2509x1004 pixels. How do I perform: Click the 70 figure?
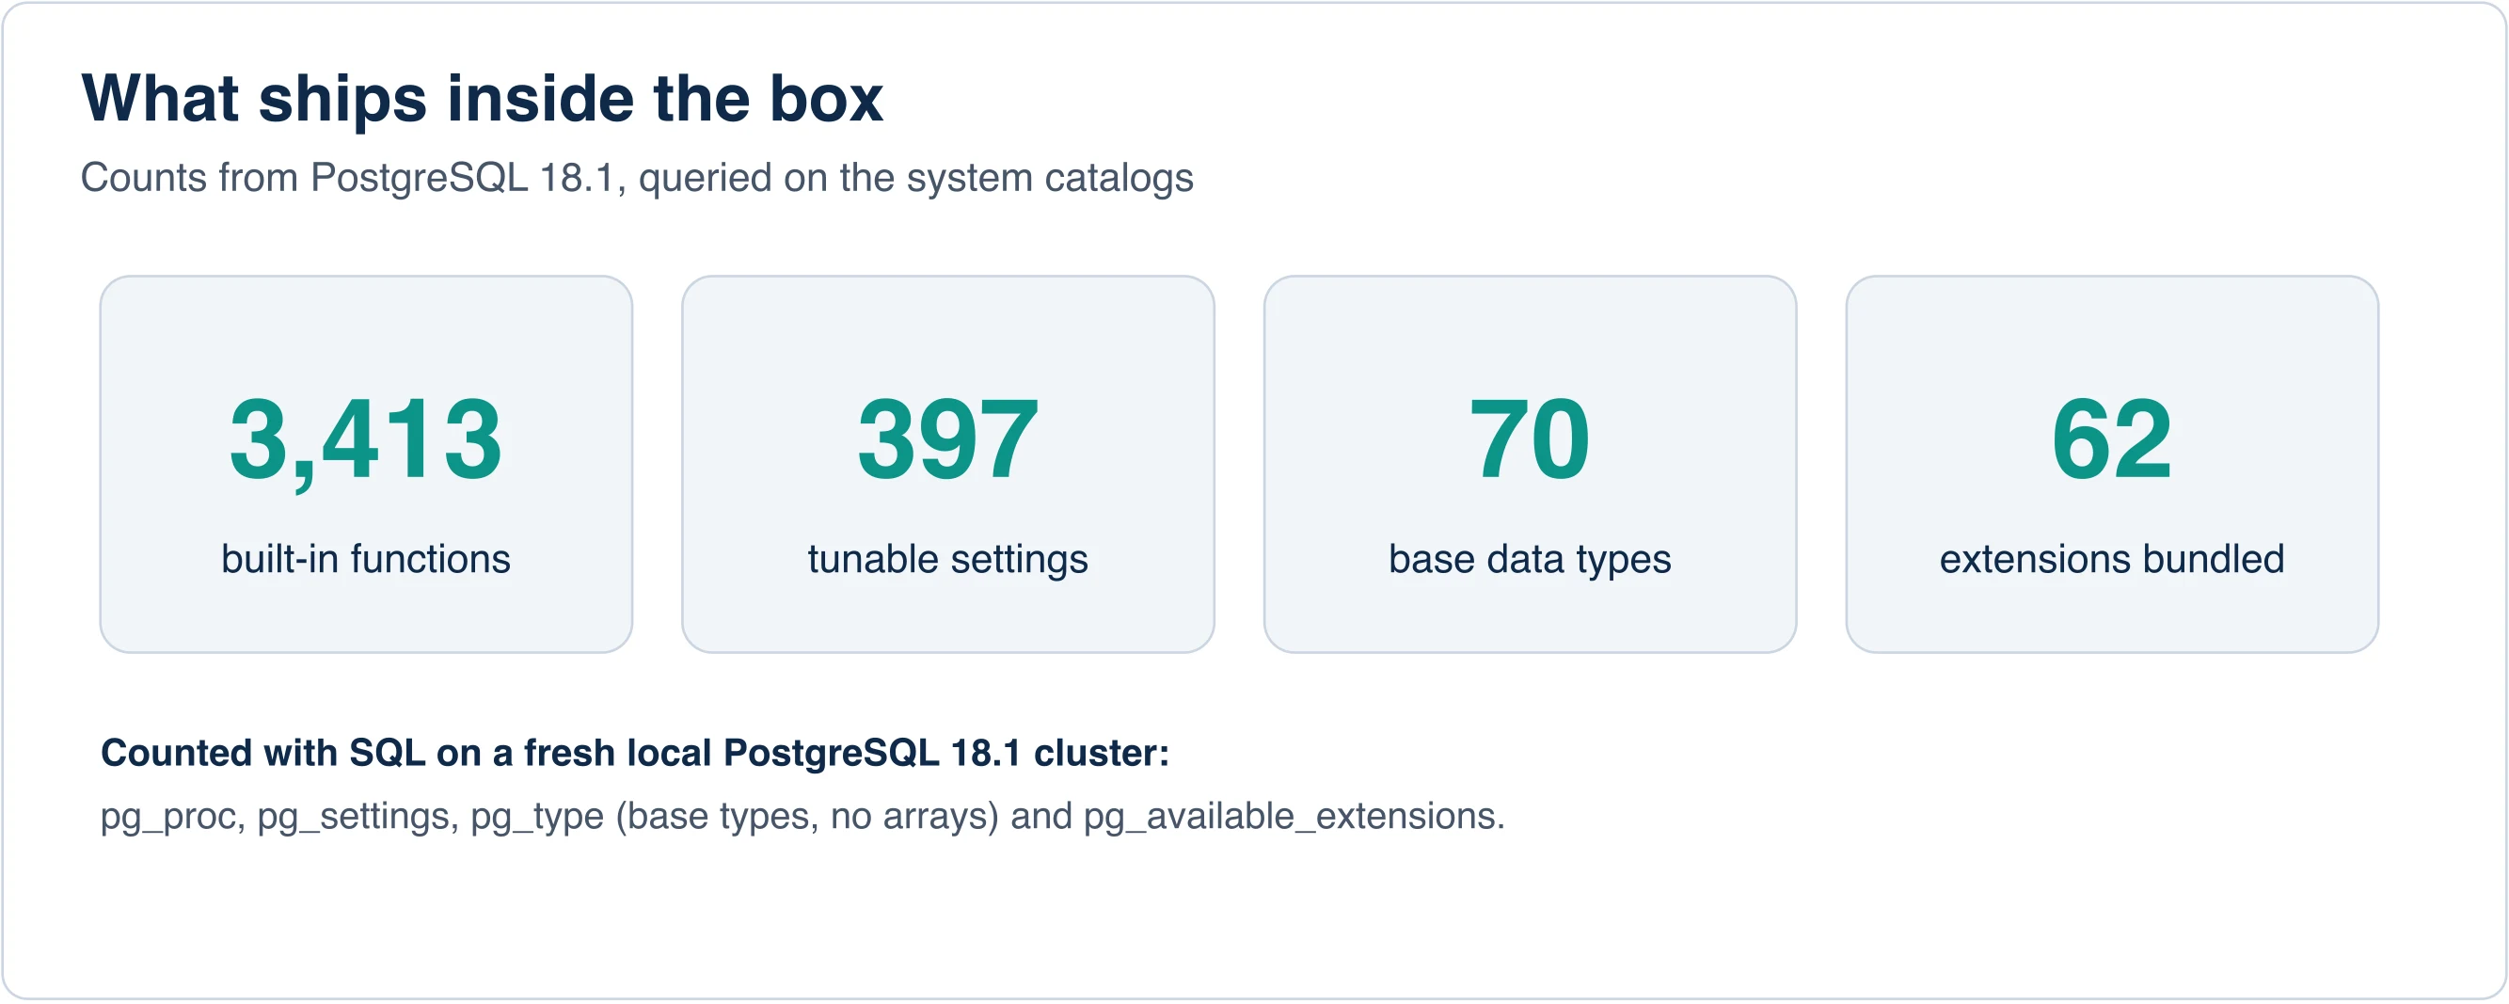point(1530,440)
